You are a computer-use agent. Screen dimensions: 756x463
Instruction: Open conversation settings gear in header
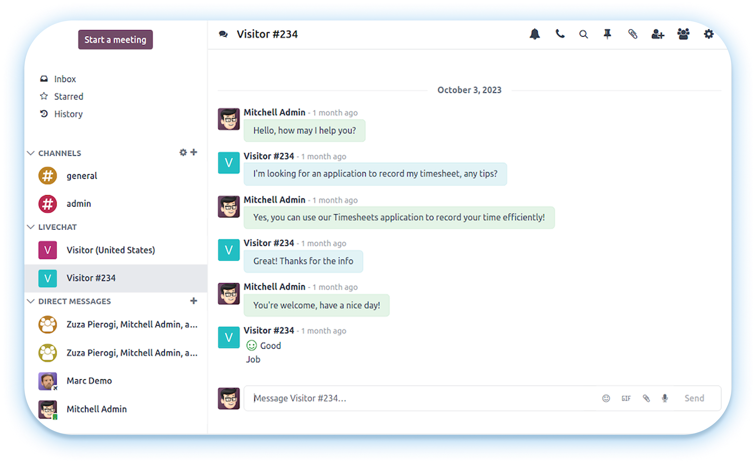(x=708, y=34)
